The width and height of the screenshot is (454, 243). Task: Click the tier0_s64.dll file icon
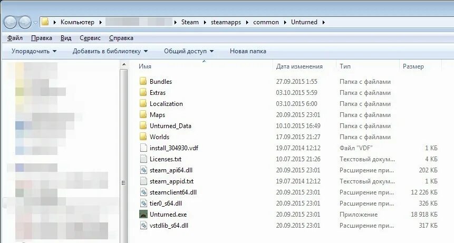point(143,203)
